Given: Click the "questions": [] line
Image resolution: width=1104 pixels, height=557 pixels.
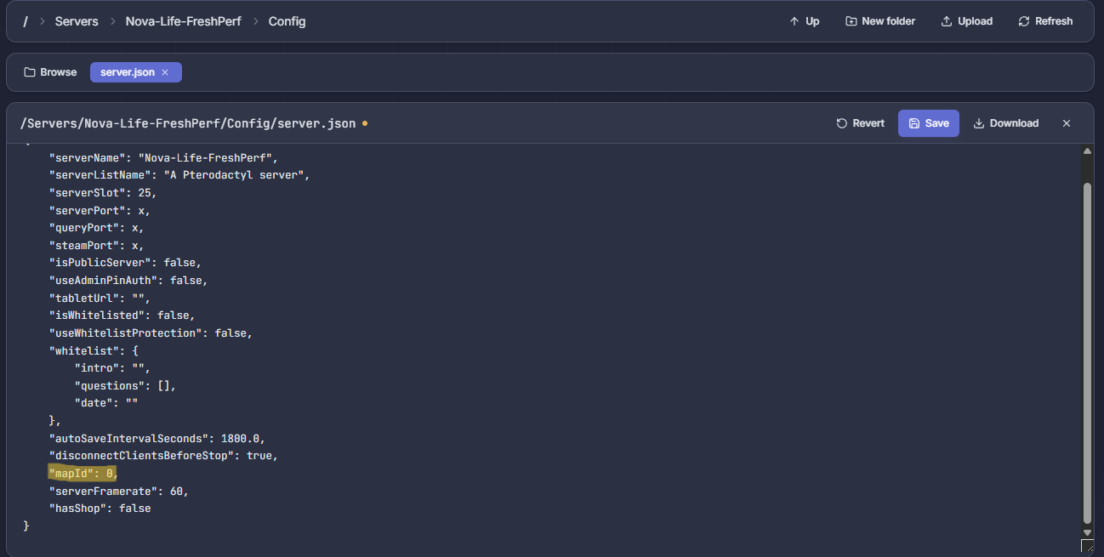Looking at the screenshot, I should tap(125, 386).
